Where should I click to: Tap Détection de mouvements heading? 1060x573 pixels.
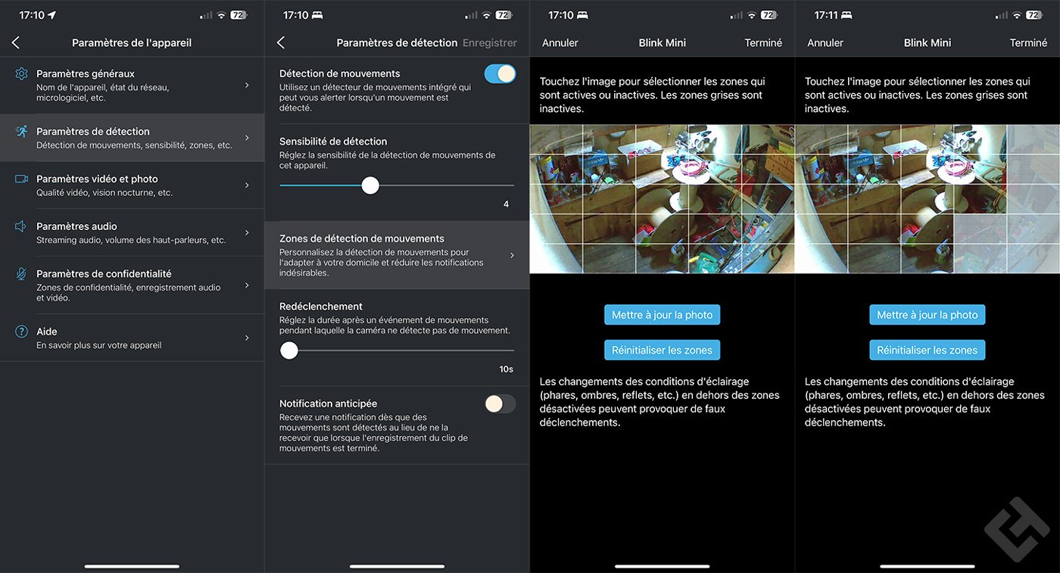pos(340,73)
